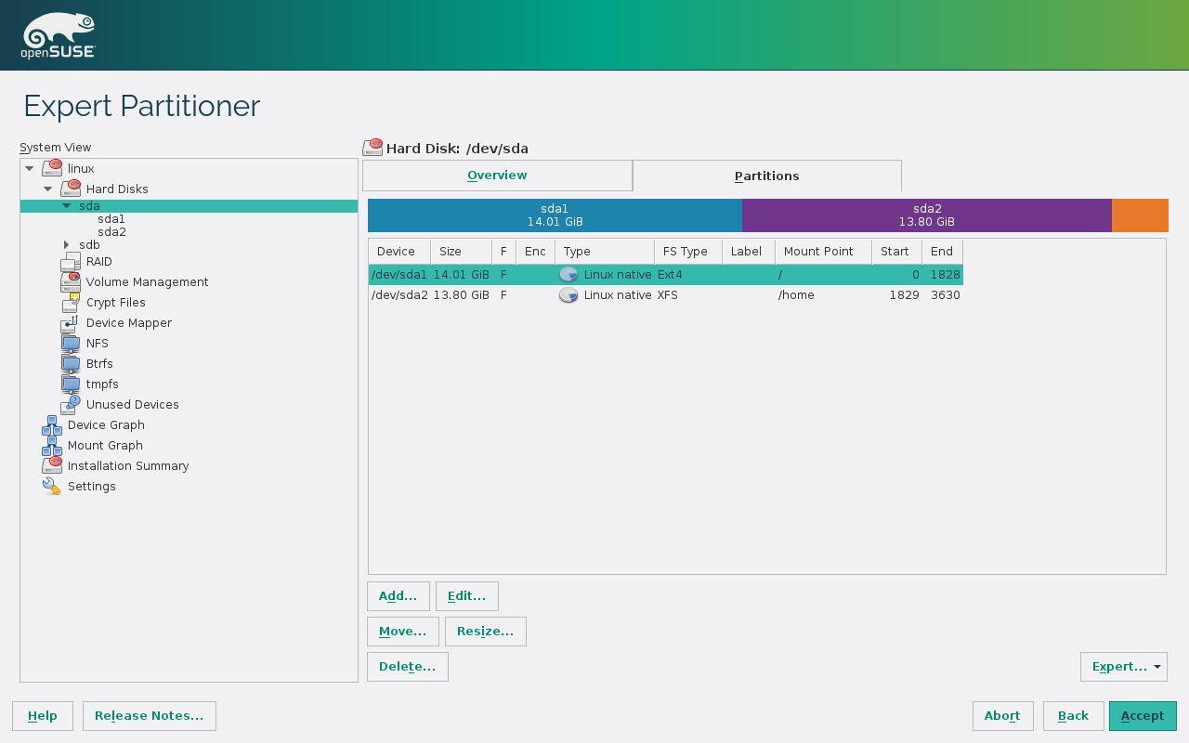Select the Unused Devices icon
The image size is (1189, 743).
point(71,405)
